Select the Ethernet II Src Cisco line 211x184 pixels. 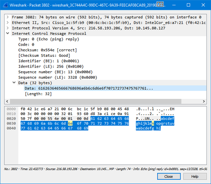point(109,23)
